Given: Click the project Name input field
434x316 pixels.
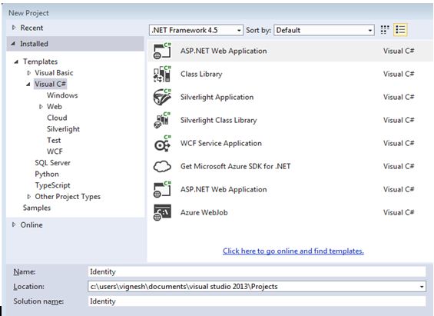Looking at the screenshot, I should point(257,271).
